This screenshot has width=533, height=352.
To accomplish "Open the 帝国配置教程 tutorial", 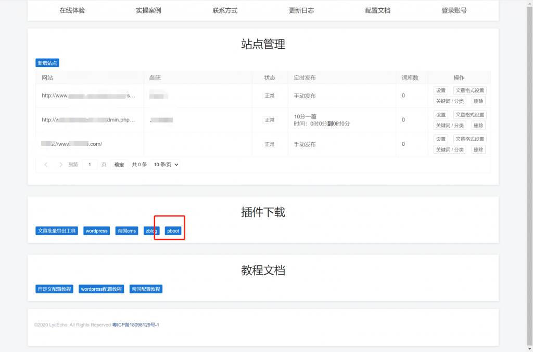I will pyautogui.click(x=146, y=289).
